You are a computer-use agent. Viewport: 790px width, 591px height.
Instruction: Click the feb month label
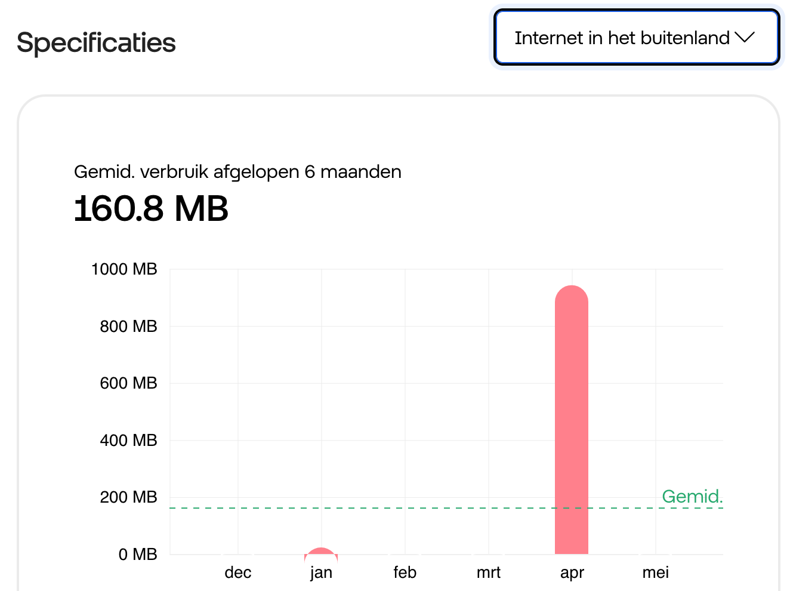(405, 572)
